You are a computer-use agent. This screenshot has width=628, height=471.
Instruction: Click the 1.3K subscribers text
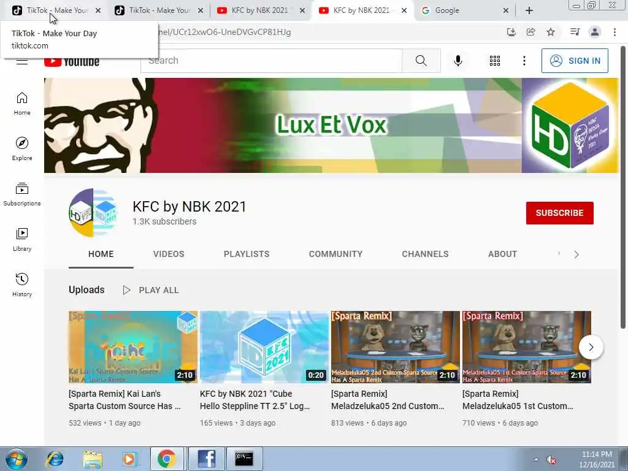pos(164,221)
